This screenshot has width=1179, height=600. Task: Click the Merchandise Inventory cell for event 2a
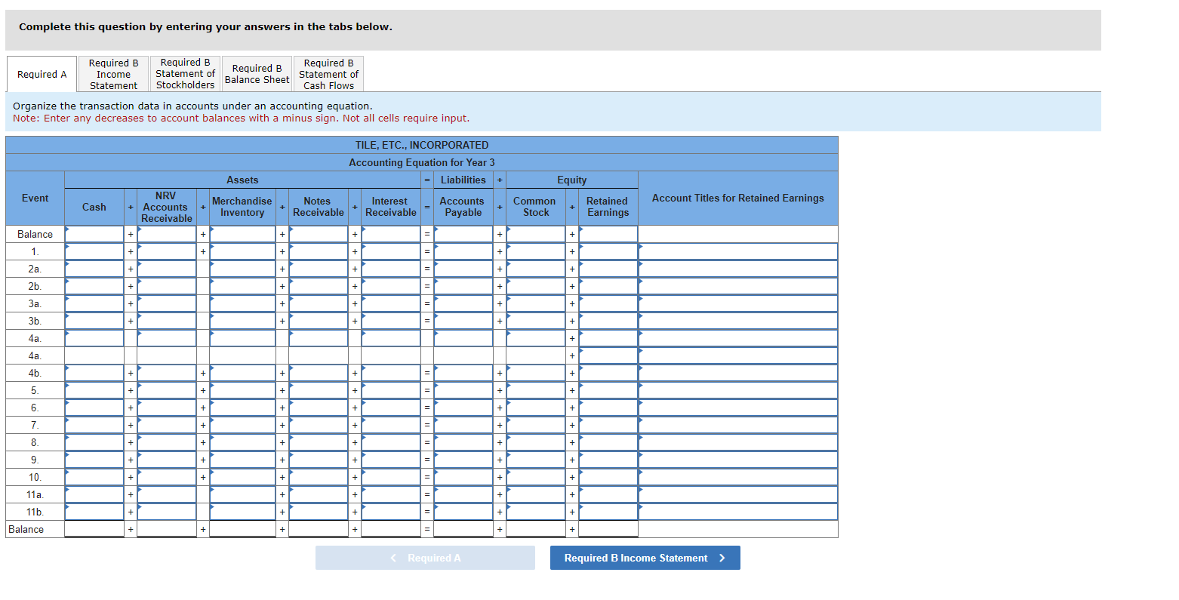tap(242, 269)
